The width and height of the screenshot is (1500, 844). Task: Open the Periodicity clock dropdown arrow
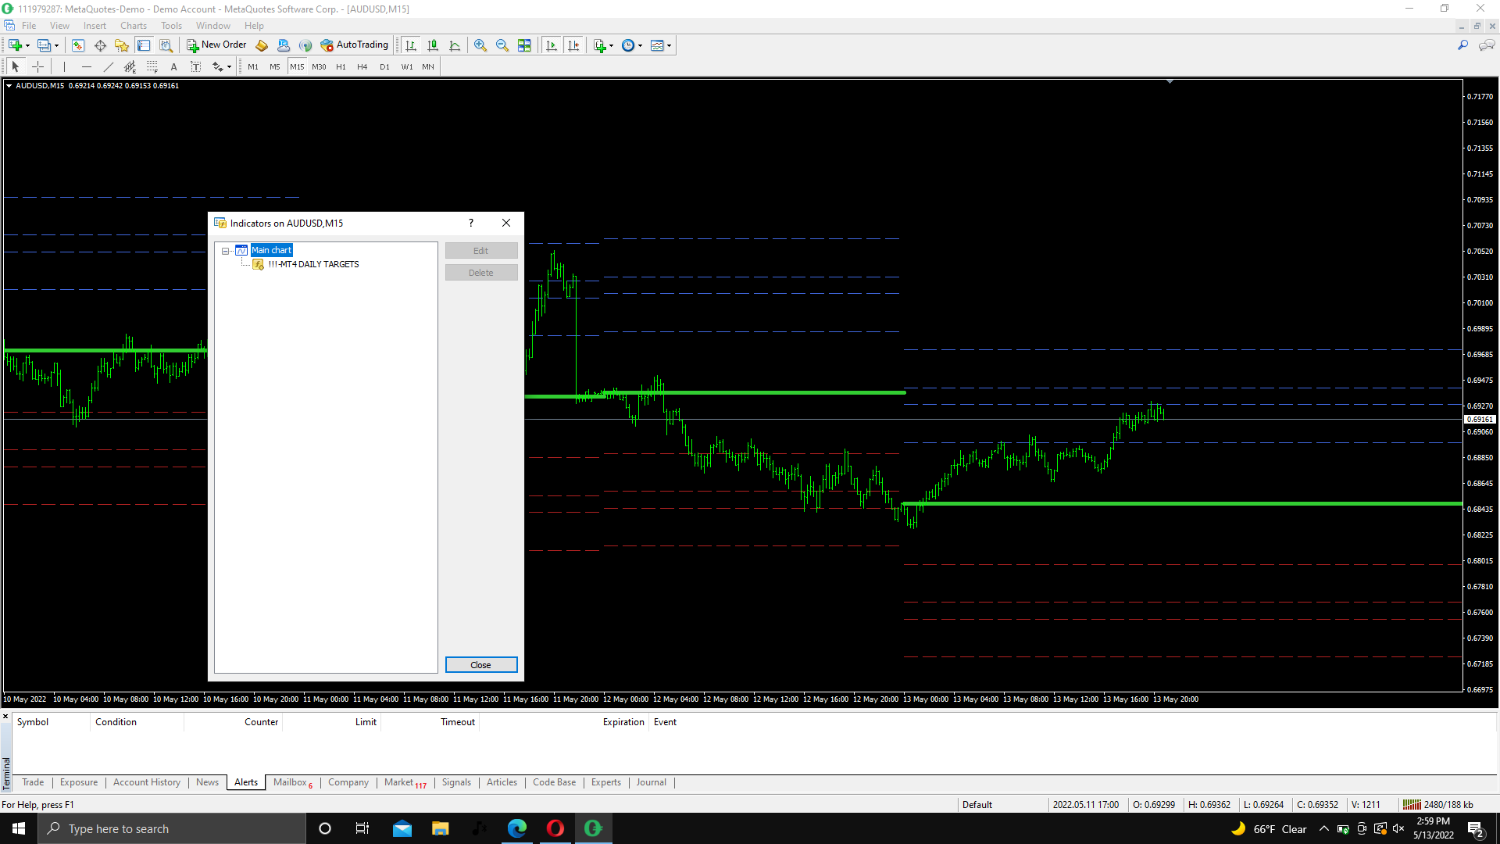640,45
